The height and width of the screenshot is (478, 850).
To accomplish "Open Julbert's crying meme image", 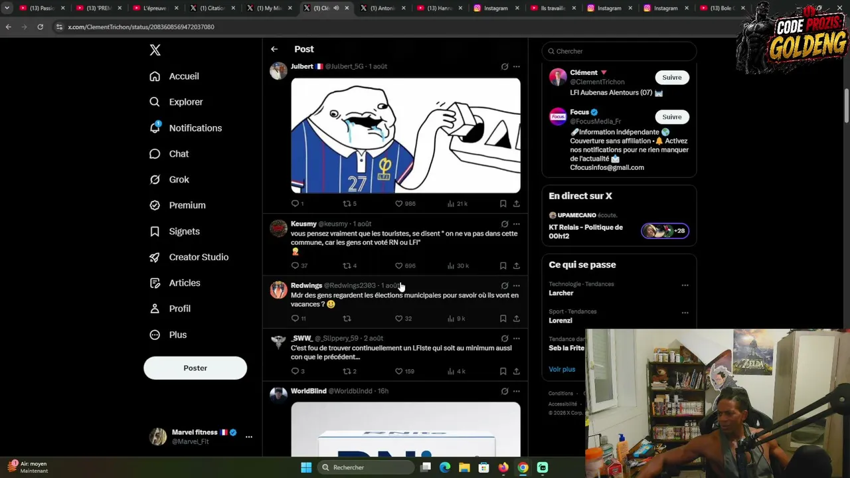I will coord(406,135).
